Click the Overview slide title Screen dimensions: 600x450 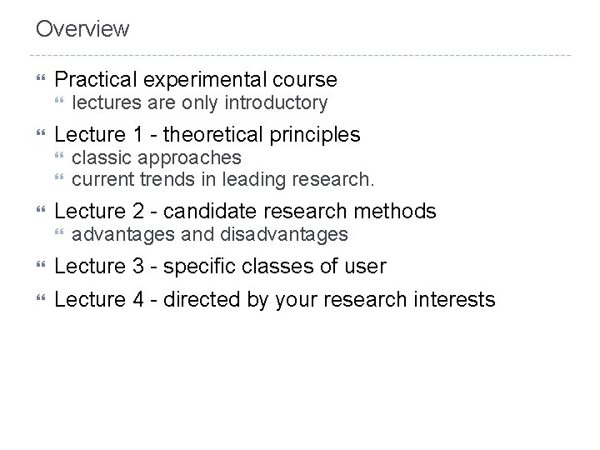point(82,29)
